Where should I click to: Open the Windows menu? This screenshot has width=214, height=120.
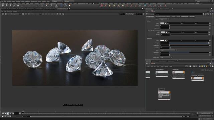tap(18, 1)
